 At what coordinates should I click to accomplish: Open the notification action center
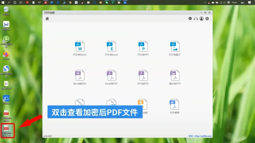pyautogui.click(x=250, y=3)
